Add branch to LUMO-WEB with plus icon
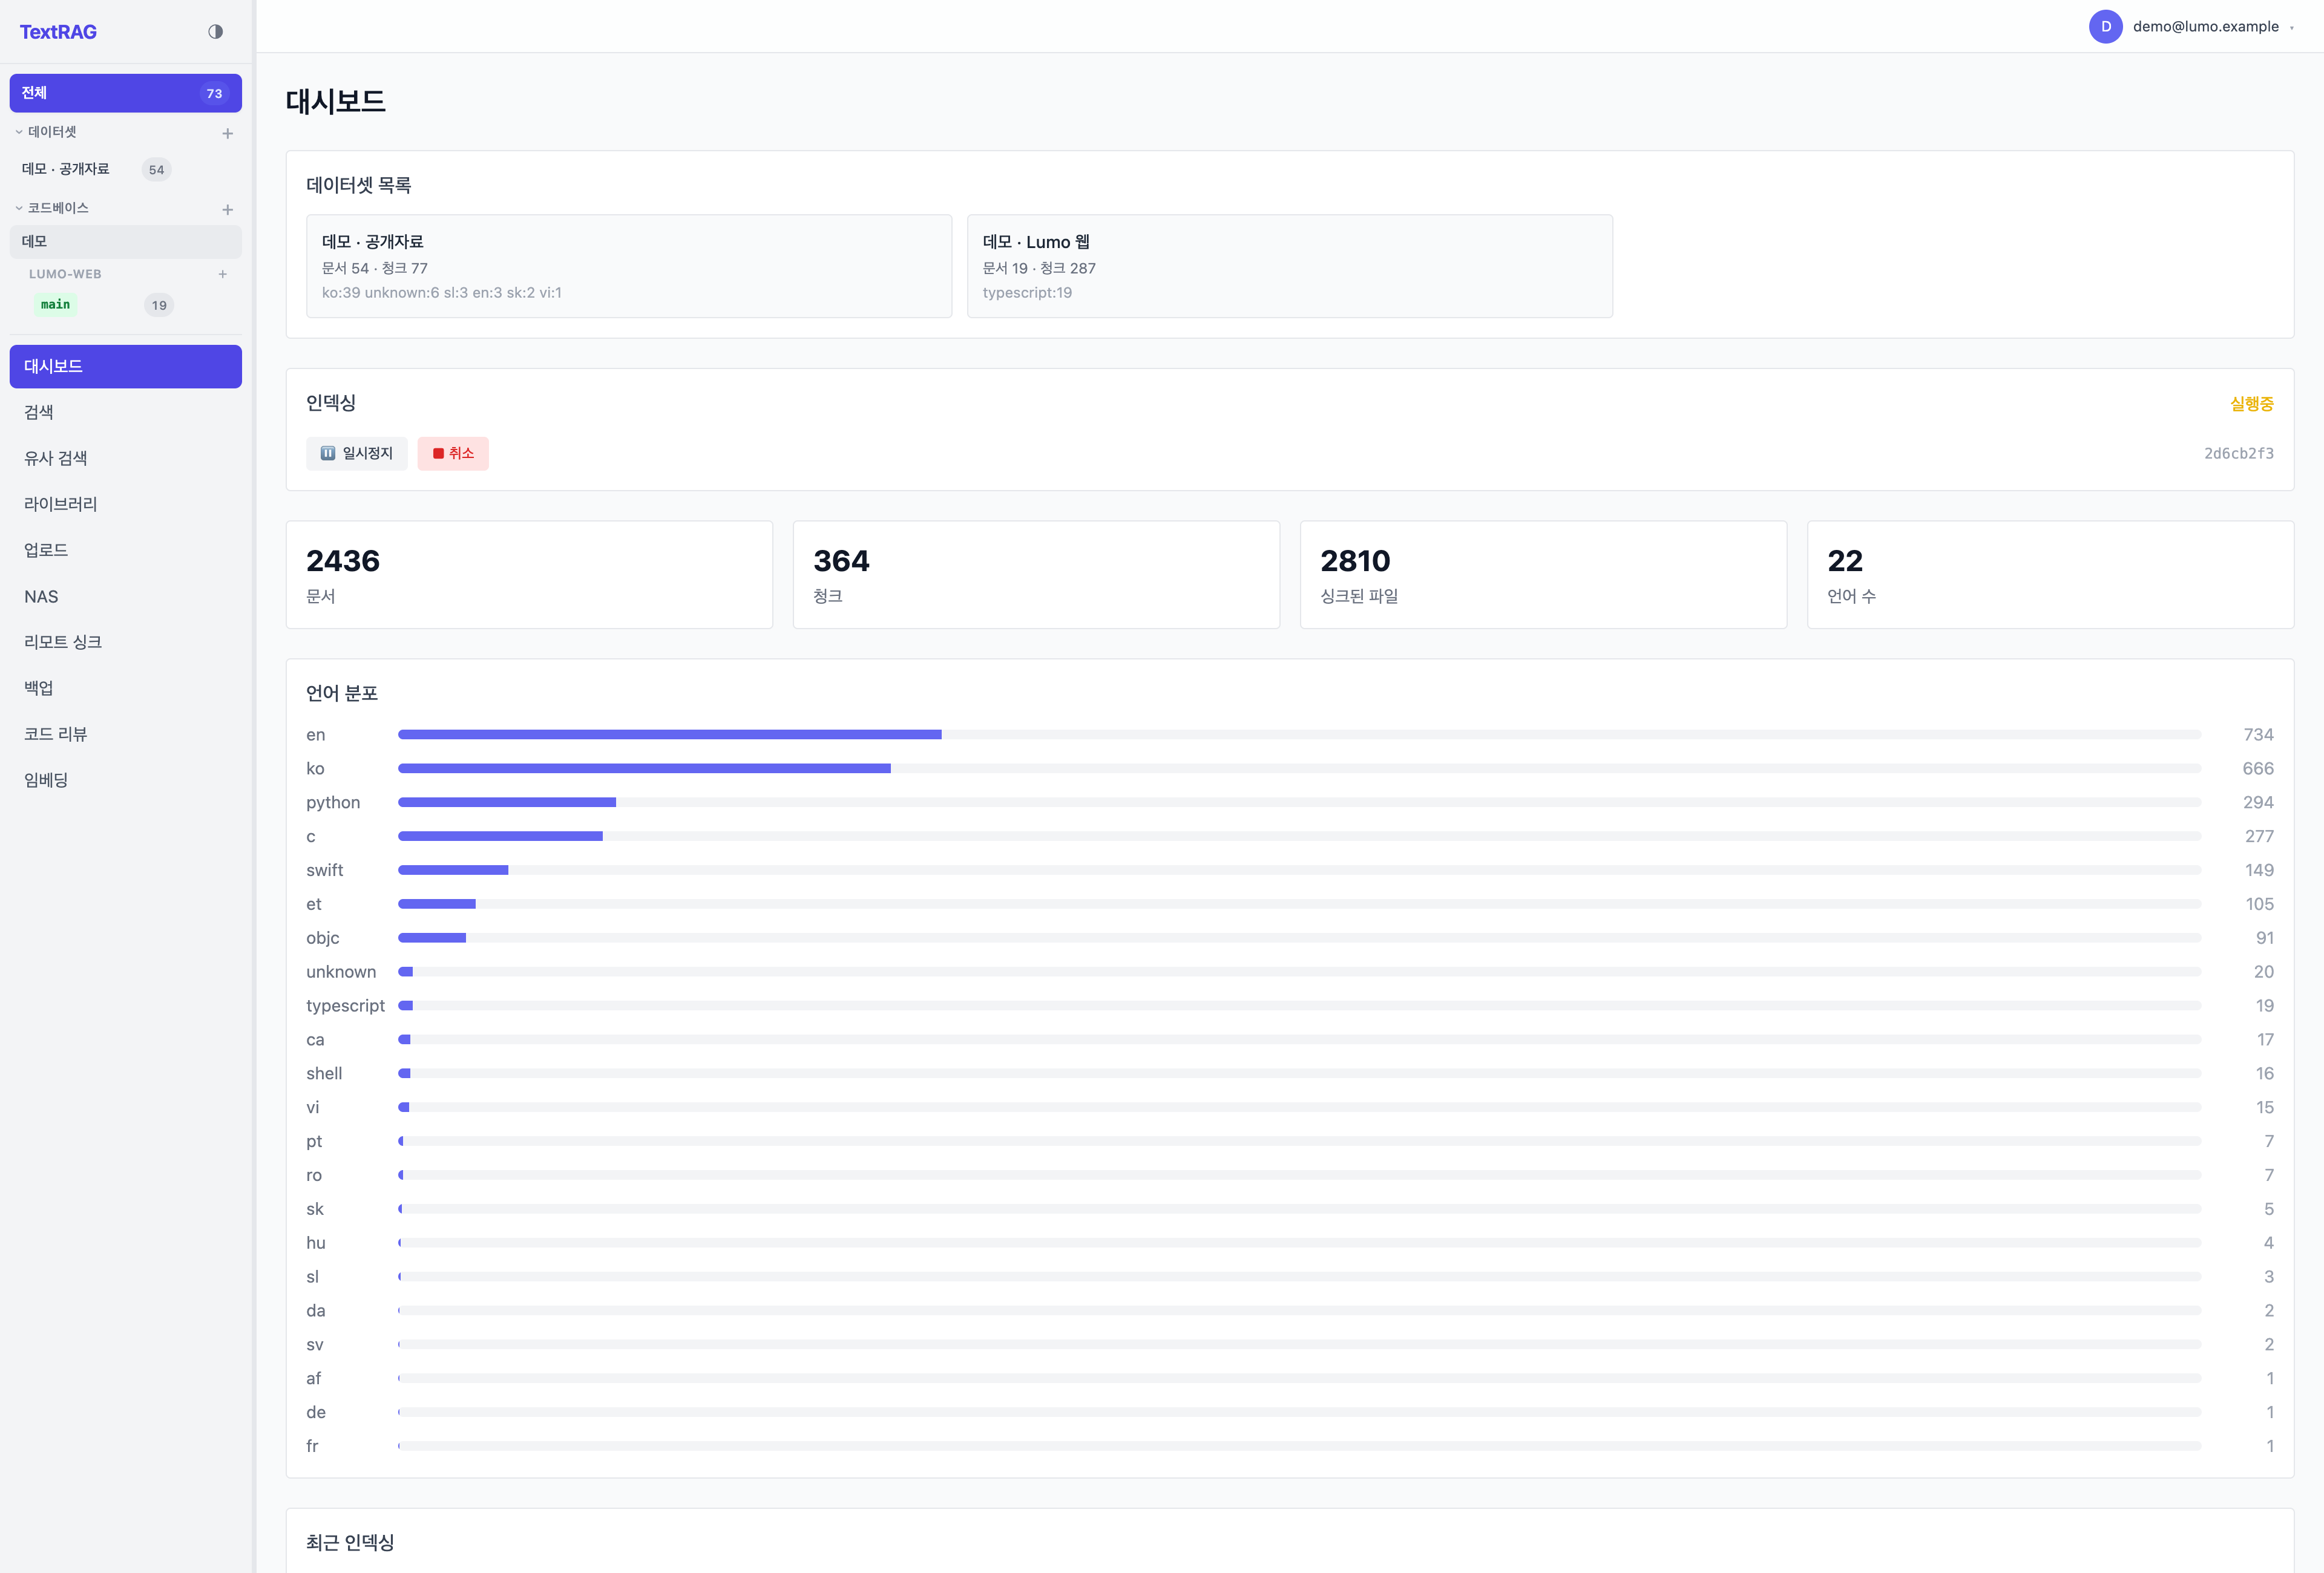Image resolution: width=2324 pixels, height=1573 pixels. [222, 274]
